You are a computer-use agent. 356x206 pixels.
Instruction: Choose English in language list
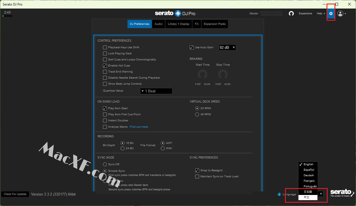coord(308,164)
